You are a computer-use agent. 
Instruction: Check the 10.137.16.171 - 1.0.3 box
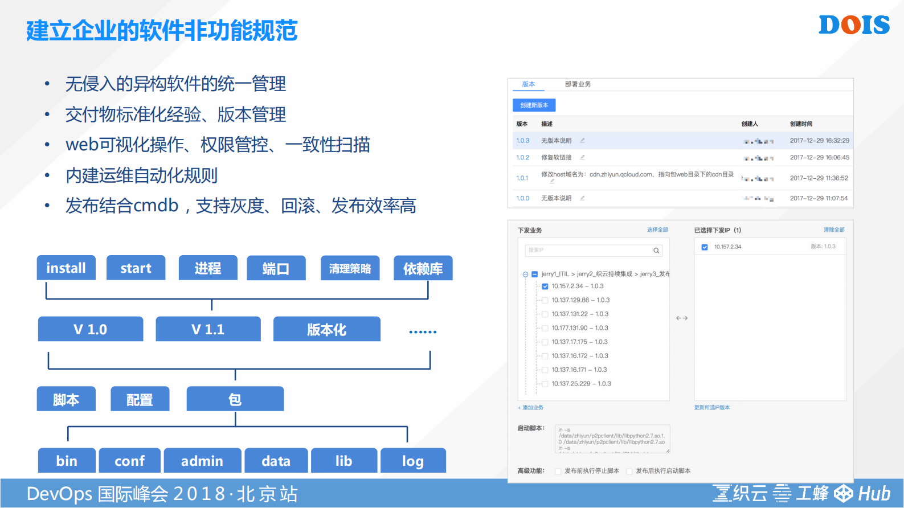click(x=545, y=370)
